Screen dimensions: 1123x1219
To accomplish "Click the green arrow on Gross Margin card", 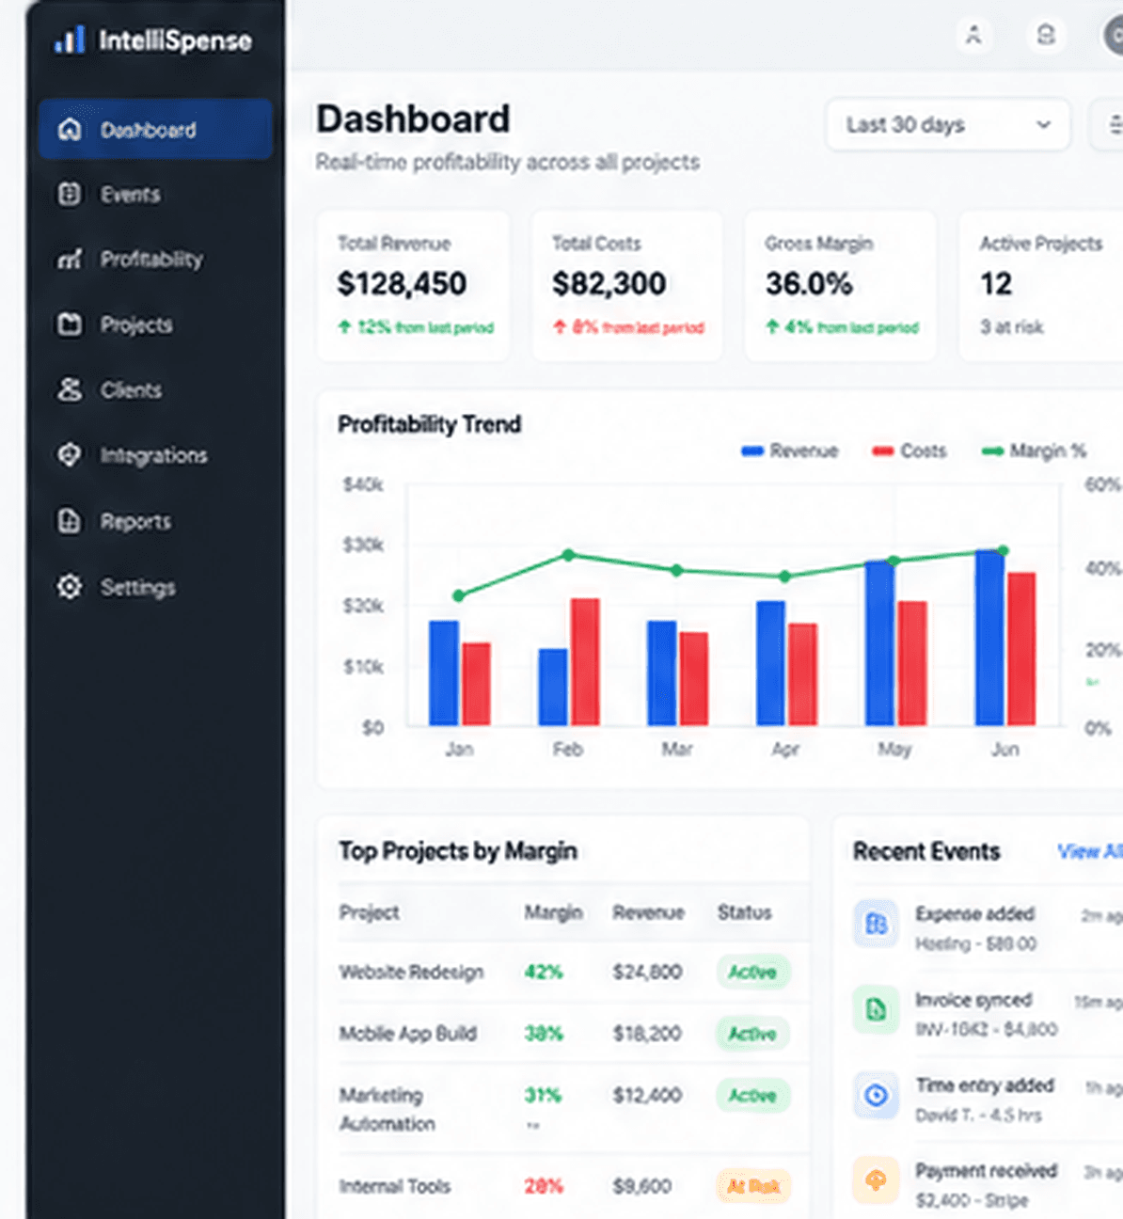I will click(772, 326).
